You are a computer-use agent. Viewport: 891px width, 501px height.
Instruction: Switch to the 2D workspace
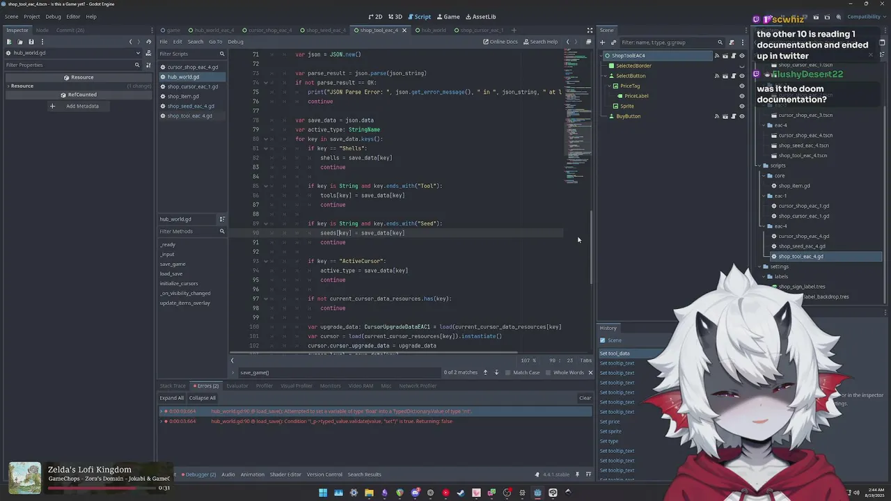point(375,17)
